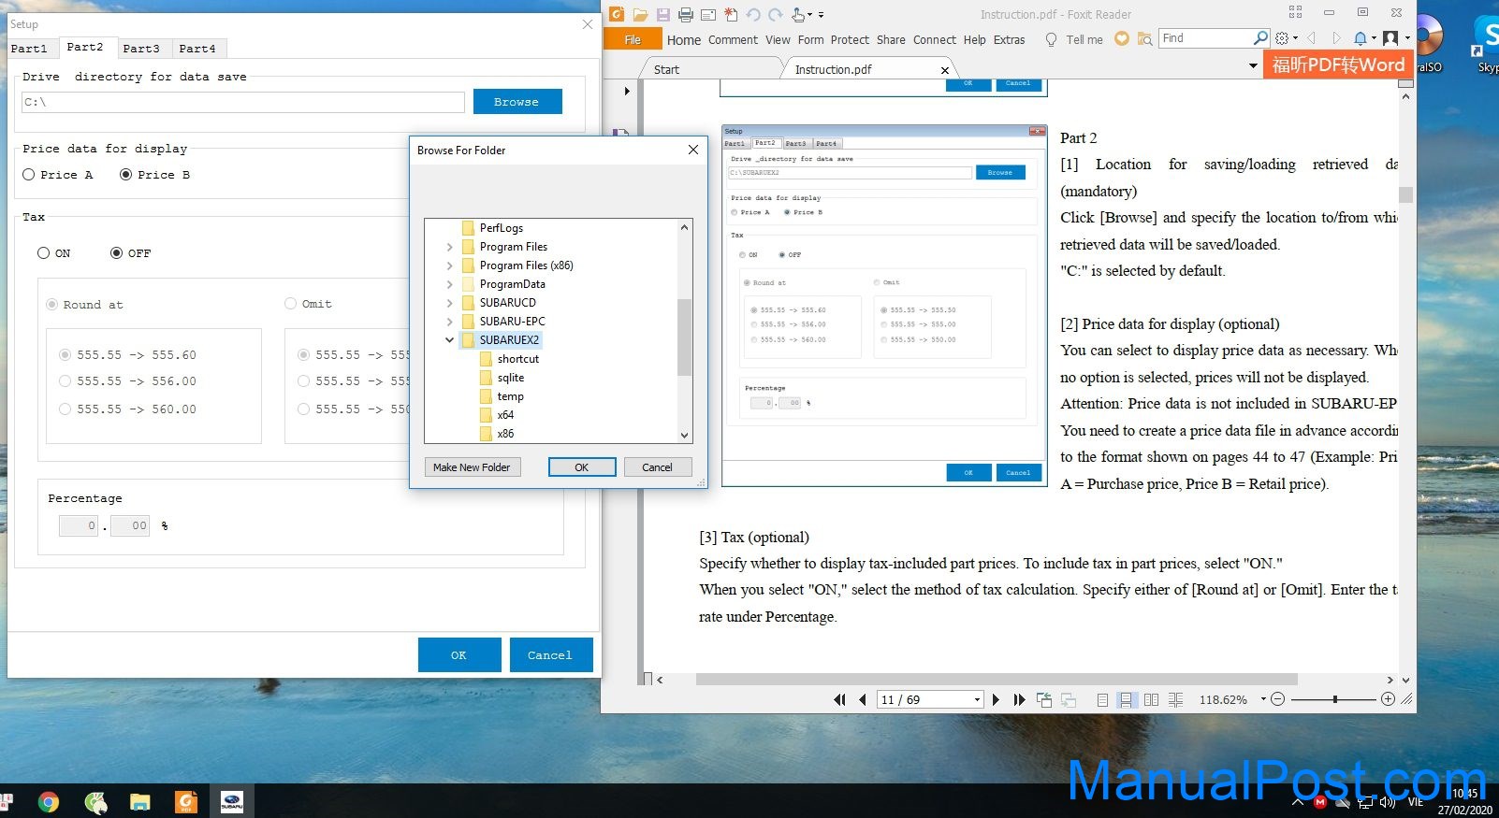Open the File menu in Foxit Reader
The image size is (1499, 818).
(x=633, y=39)
